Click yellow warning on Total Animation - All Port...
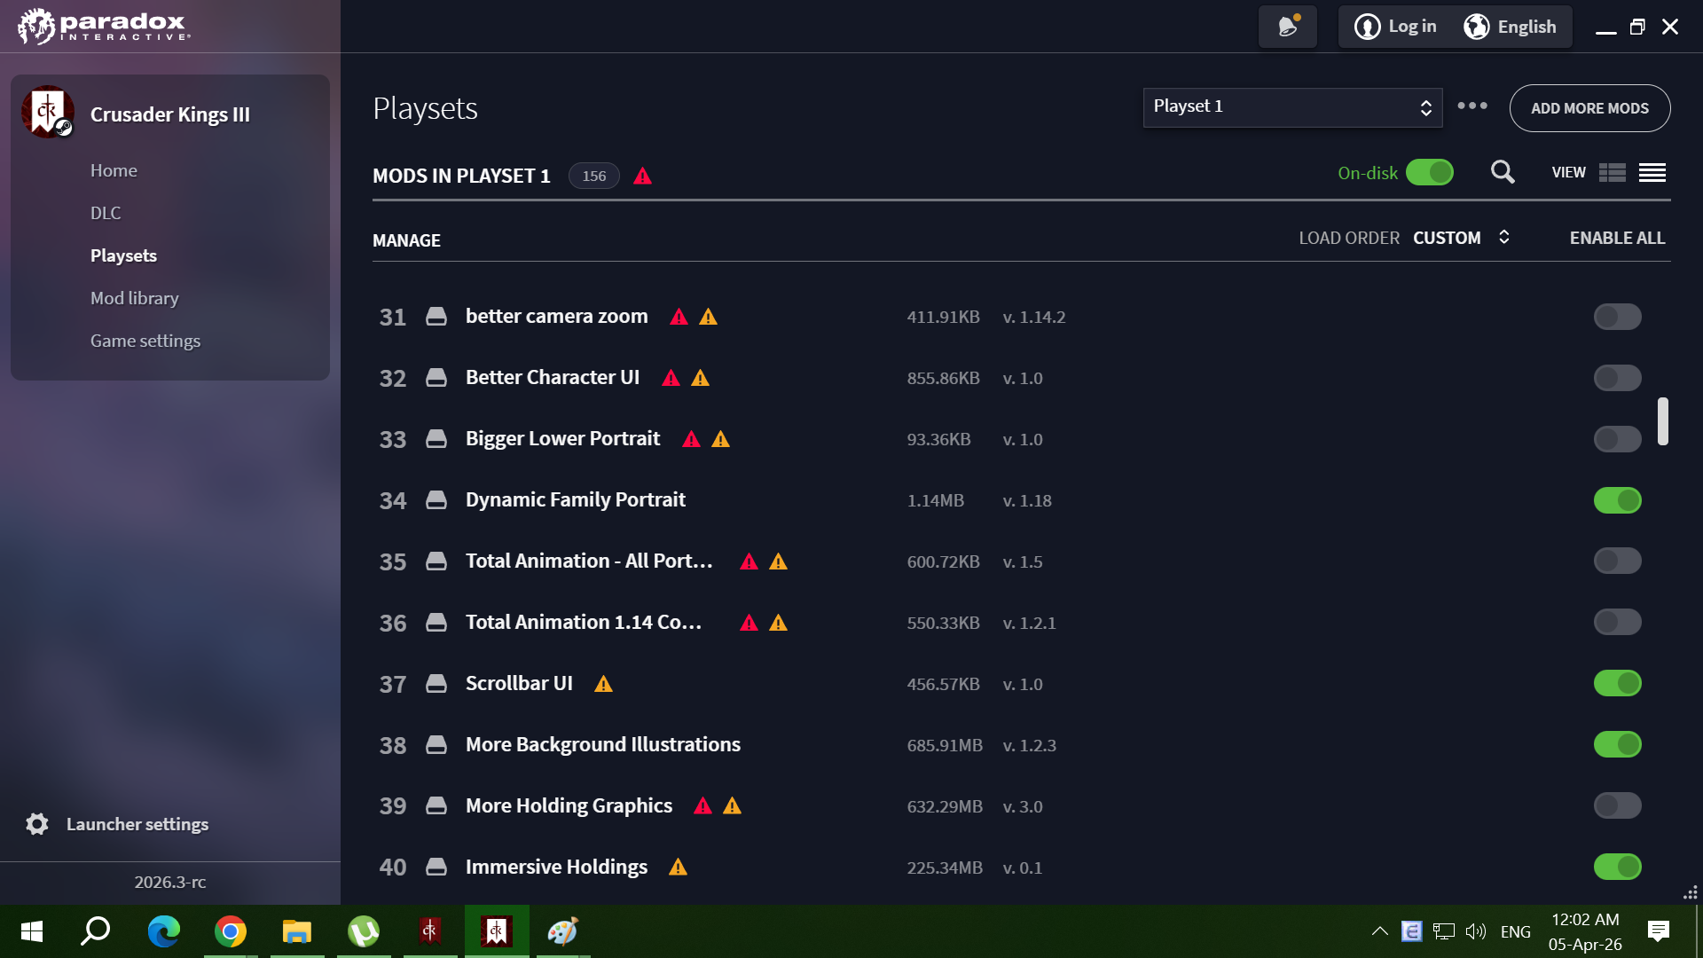The height and width of the screenshot is (958, 1703). (779, 561)
